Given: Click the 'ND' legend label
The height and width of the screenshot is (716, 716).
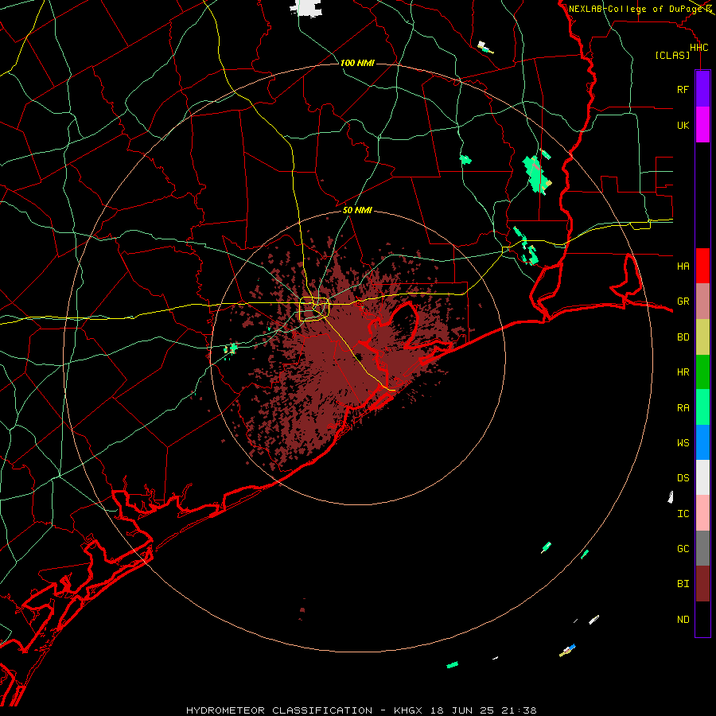Looking at the screenshot, I should pyautogui.click(x=683, y=620).
